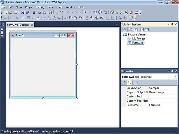Click the Send to Back layout icon
The height and width of the screenshot is (134, 179).
click(x=125, y=18)
